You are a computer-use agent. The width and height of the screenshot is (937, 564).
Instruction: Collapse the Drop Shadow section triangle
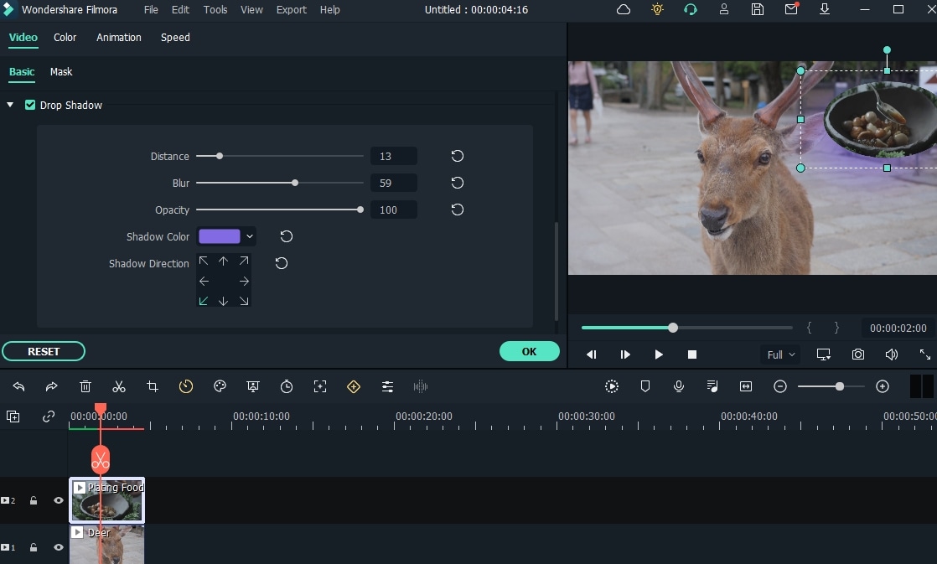[11, 106]
